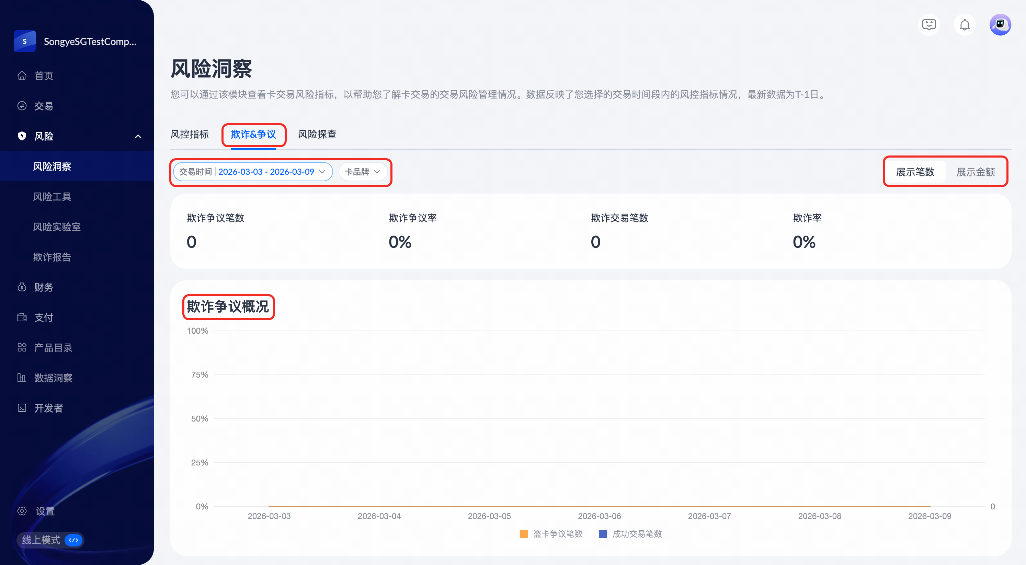Toggle the 线上模式 code mode switch
Image resolution: width=1026 pixels, height=565 pixels.
coord(74,540)
